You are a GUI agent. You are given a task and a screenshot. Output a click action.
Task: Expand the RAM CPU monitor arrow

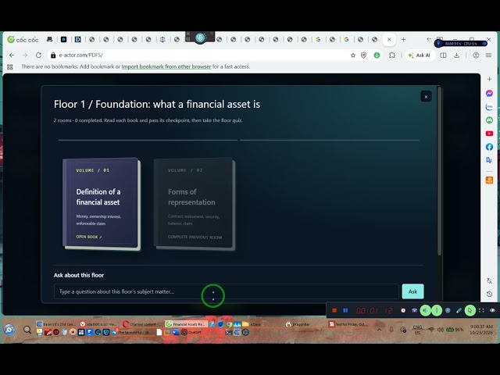tap(484, 44)
